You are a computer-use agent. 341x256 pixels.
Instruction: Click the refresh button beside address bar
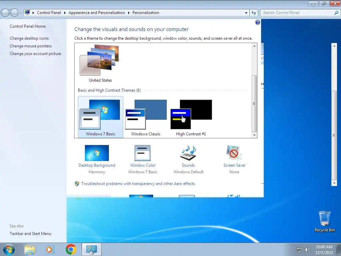point(253,13)
